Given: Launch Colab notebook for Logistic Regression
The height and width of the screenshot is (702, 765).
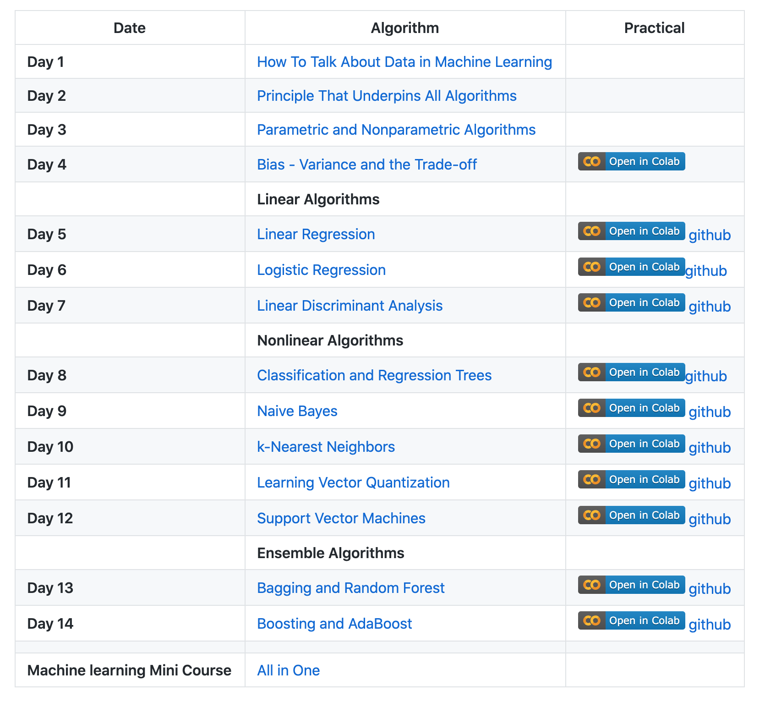Looking at the screenshot, I should [631, 267].
